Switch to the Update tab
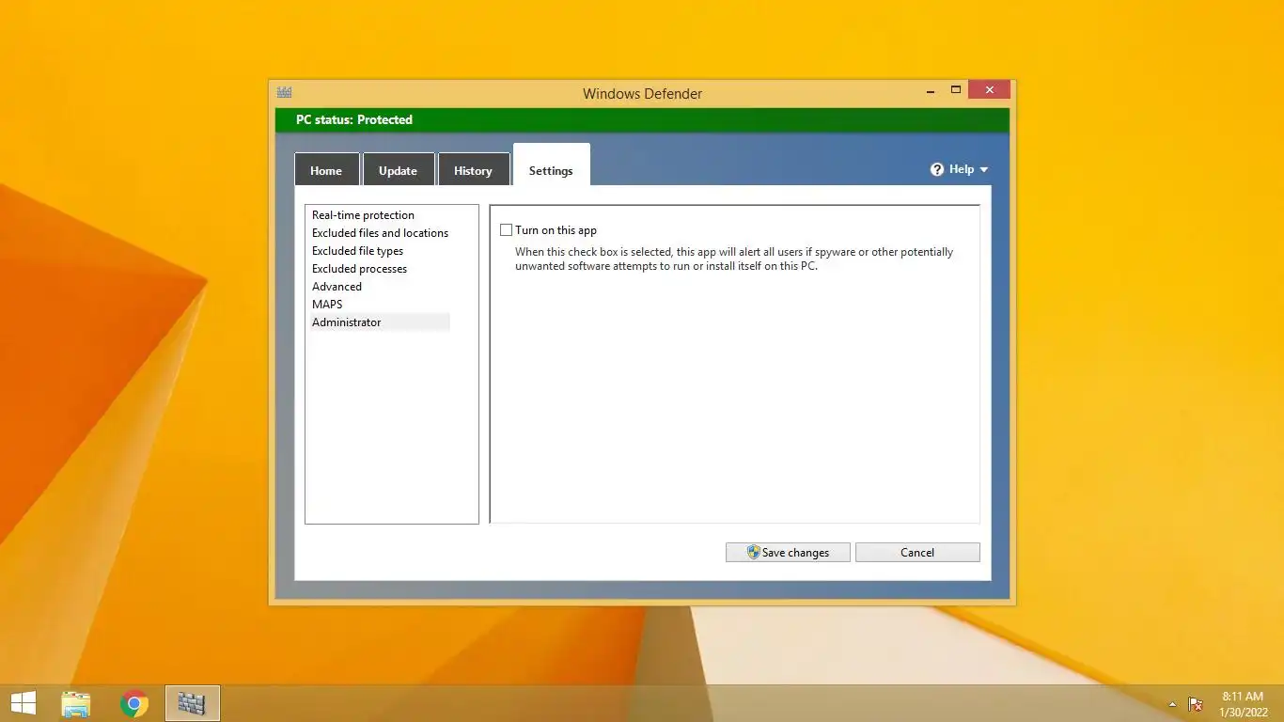The image size is (1284, 722). [398, 170]
